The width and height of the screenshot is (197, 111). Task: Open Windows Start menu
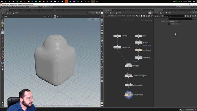[2, 2]
